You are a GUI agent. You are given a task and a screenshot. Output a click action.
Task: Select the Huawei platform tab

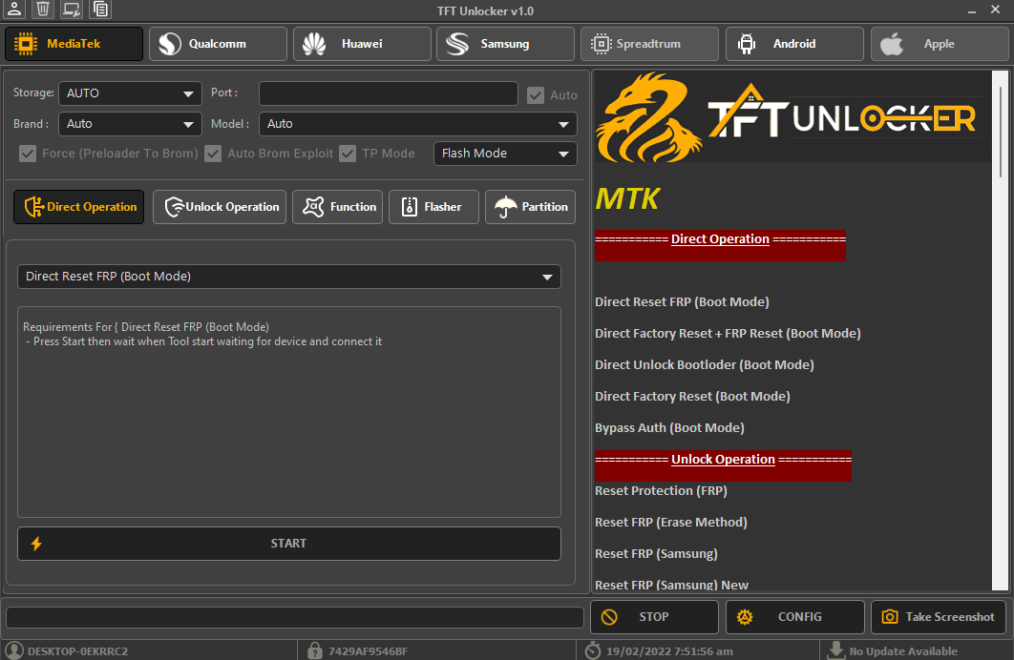362,44
